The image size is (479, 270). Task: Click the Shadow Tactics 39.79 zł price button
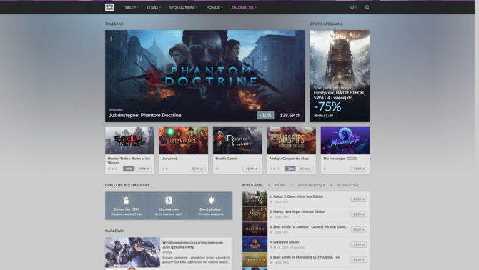click(x=144, y=169)
